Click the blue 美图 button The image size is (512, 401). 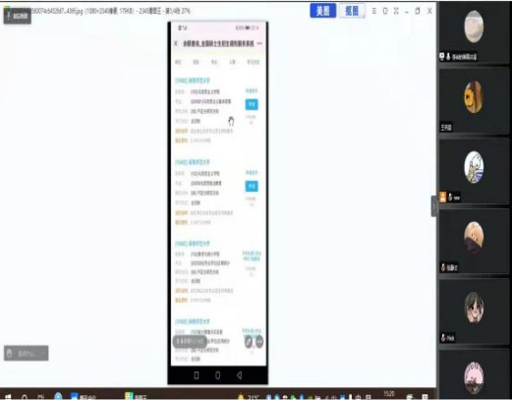point(322,11)
